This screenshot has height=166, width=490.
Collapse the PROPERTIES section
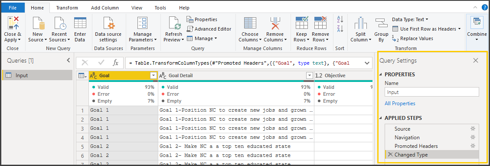point(381,75)
